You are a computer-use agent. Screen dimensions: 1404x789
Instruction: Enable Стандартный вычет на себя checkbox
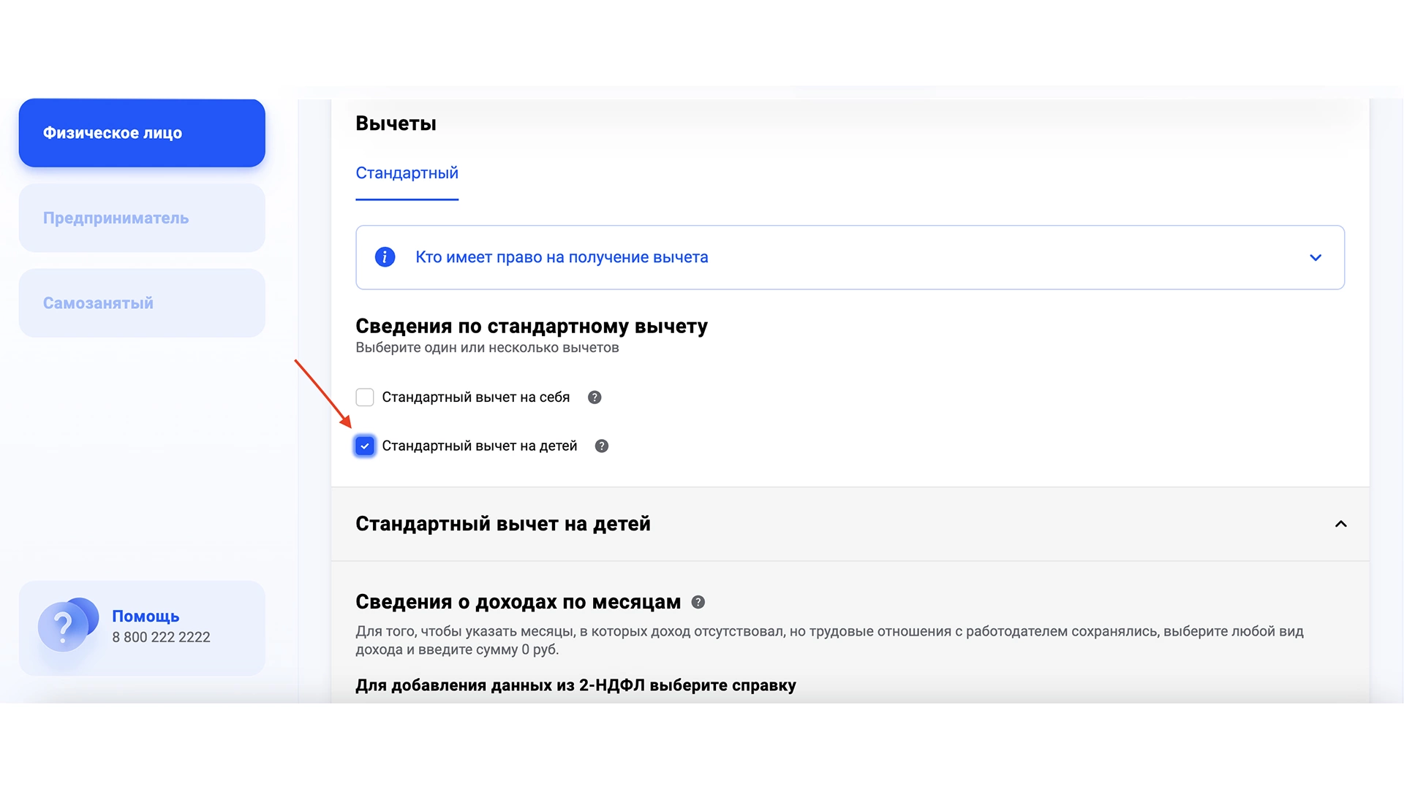pyautogui.click(x=365, y=397)
